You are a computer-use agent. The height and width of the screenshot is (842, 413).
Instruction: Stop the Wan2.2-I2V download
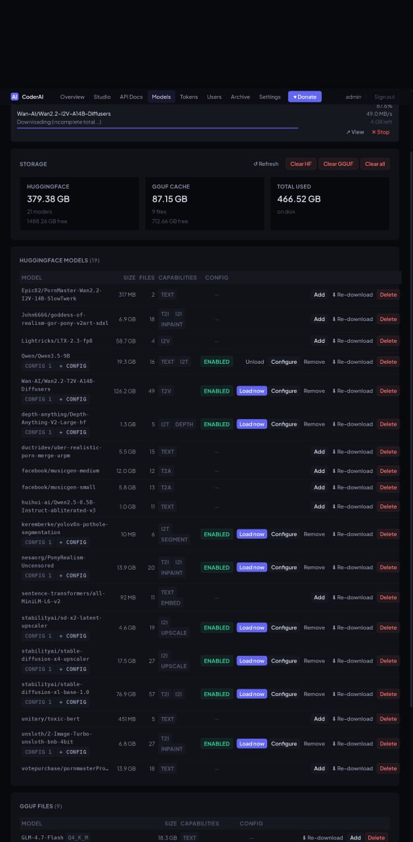point(380,132)
